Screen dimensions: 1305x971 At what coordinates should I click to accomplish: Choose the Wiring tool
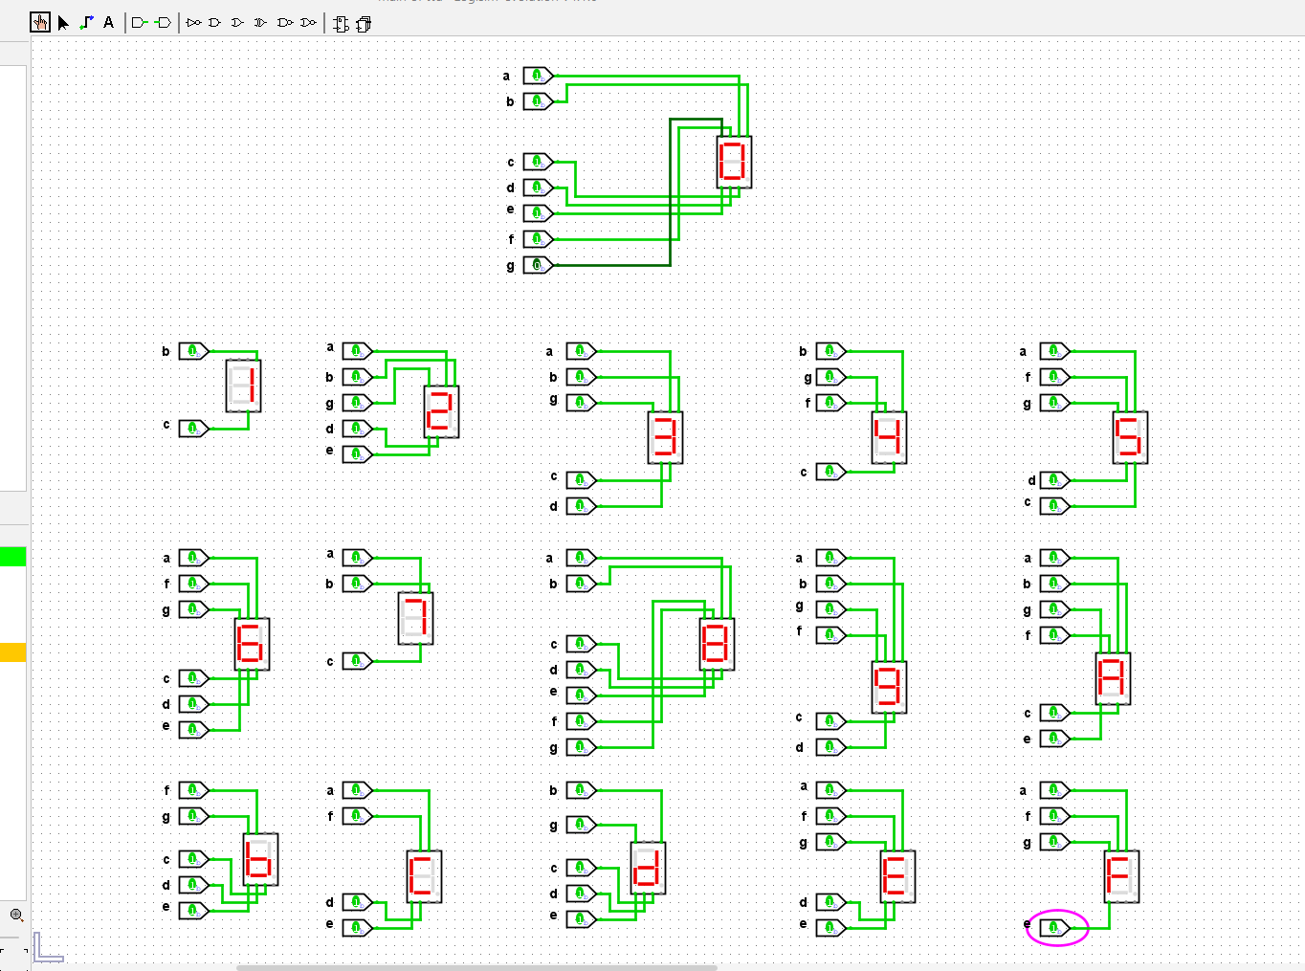point(86,23)
